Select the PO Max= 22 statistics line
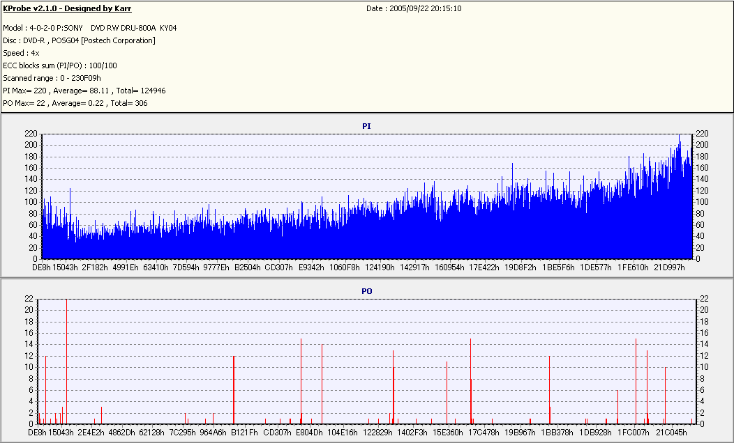This screenshot has height=443, width=734. point(75,103)
